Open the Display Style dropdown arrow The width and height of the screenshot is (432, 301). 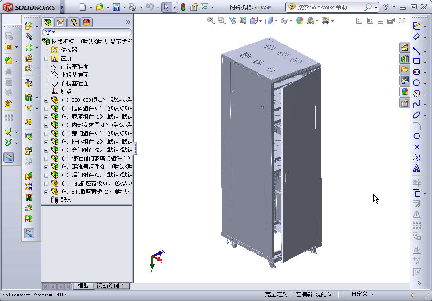tap(276, 21)
